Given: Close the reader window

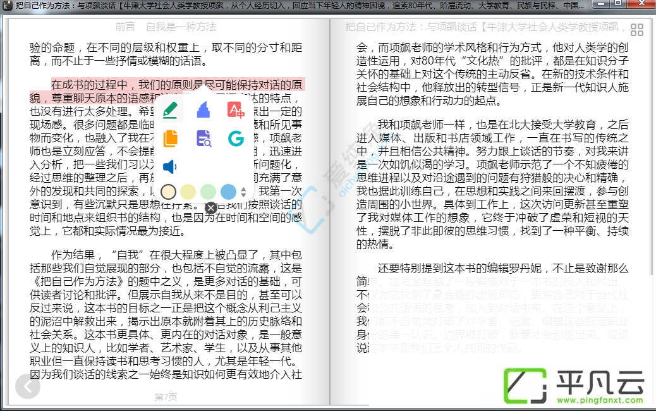Looking at the screenshot, I should [641, 4].
